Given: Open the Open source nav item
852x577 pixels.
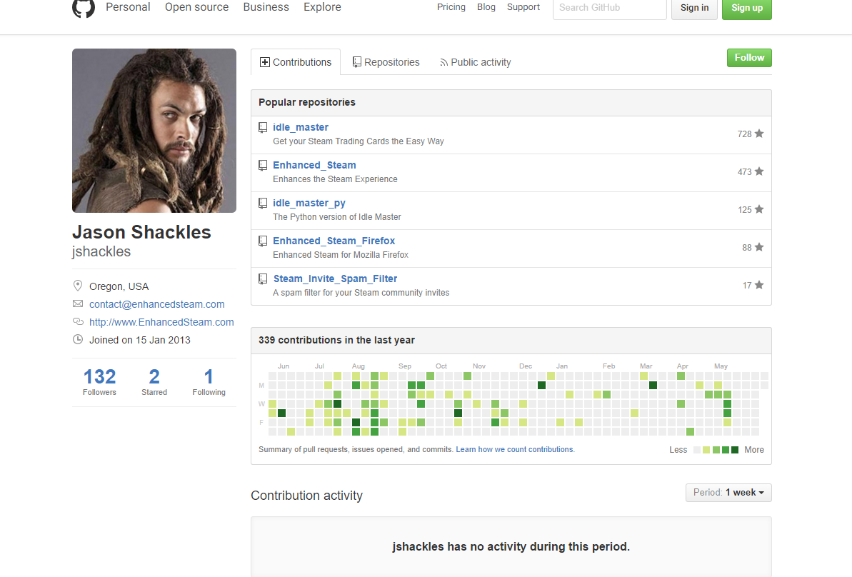Looking at the screenshot, I should pos(196,7).
